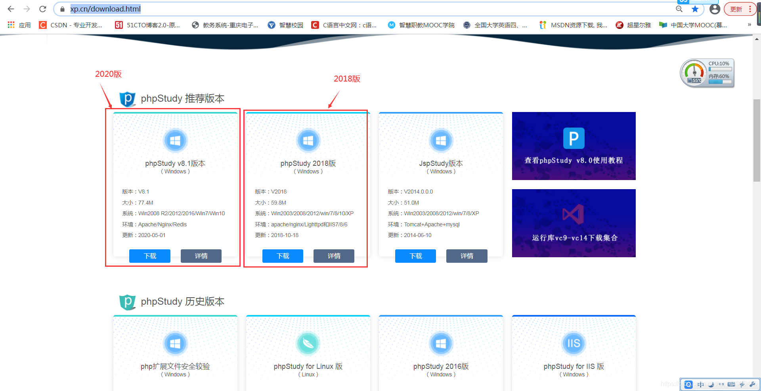Image resolution: width=761 pixels, height=391 pixels.
Task: Open the user profile avatar icon
Action: (x=715, y=9)
